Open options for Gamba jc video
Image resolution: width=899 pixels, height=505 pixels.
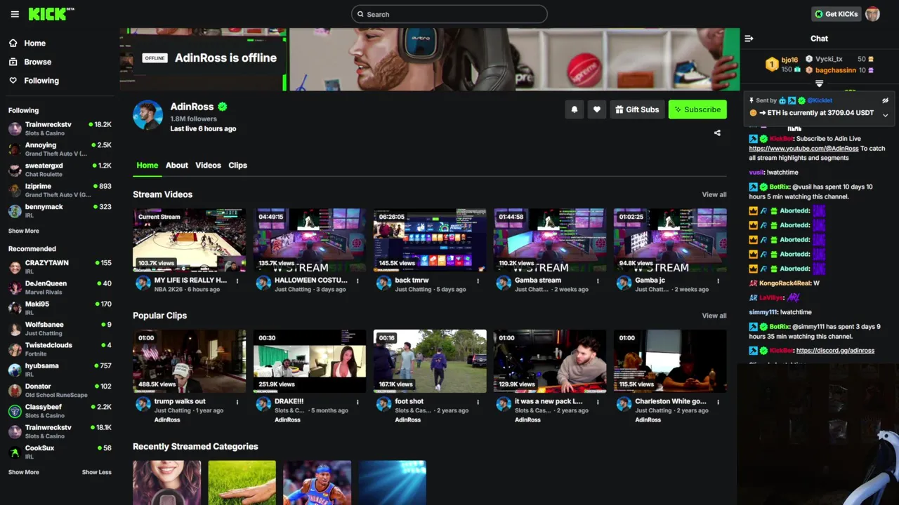click(x=718, y=281)
